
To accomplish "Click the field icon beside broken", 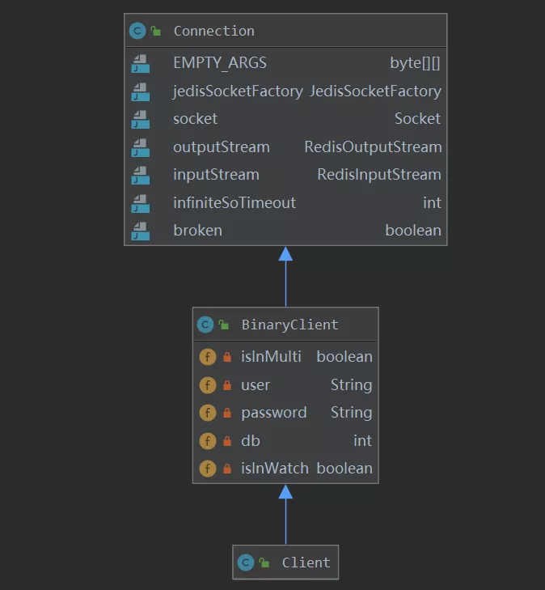I will tap(141, 231).
